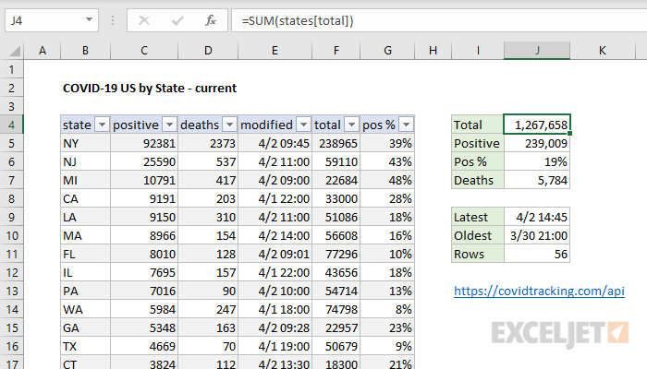Open the deaths column filter dropdown
Image resolution: width=647 pixels, height=369 pixels.
pyautogui.click(x=229, y=125)
